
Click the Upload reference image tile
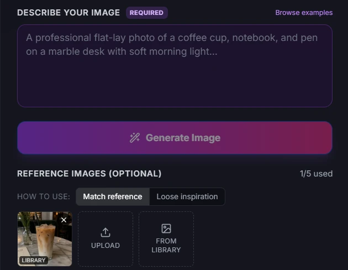click(106, 239)
